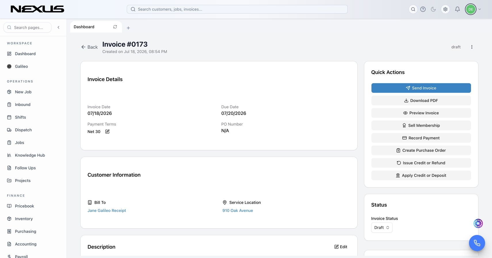The image size is (492, 258).
Task: Select the Dashboard tab
Action: (x=96, y=27)
